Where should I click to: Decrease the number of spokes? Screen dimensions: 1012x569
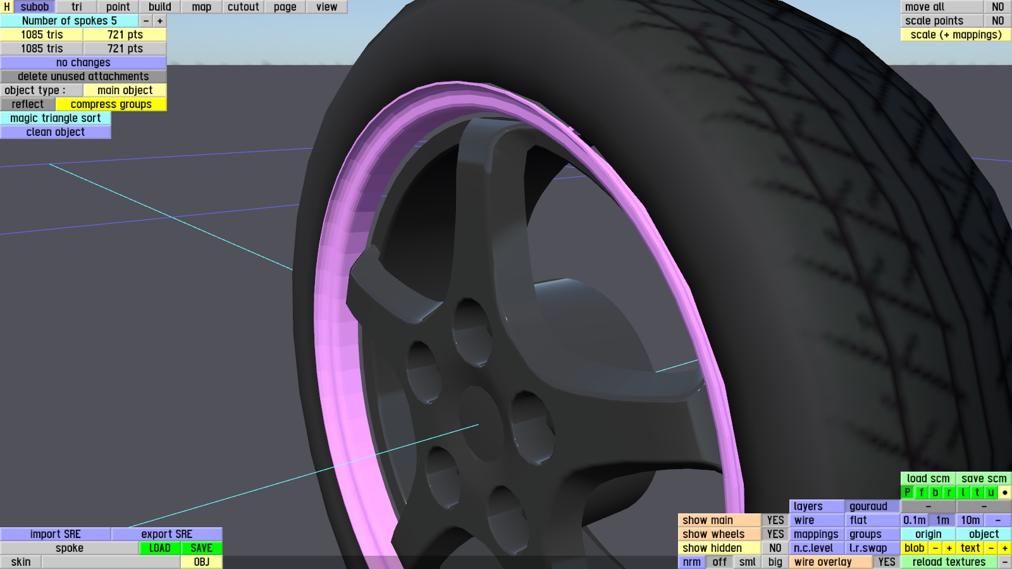146,21
